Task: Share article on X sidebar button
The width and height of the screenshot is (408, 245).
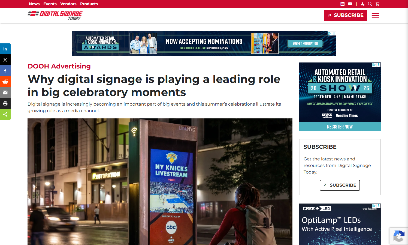Action: (x=5, y=60)
